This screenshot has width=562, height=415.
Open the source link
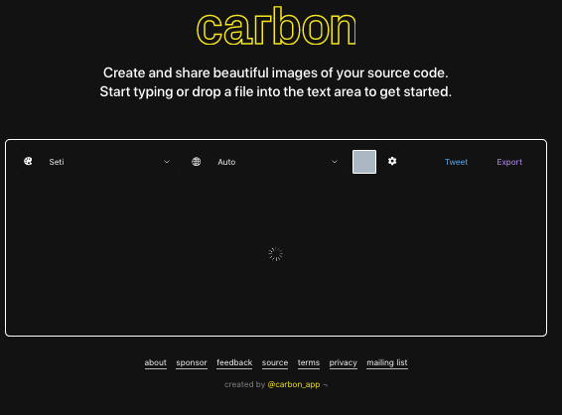coord(275,362)
